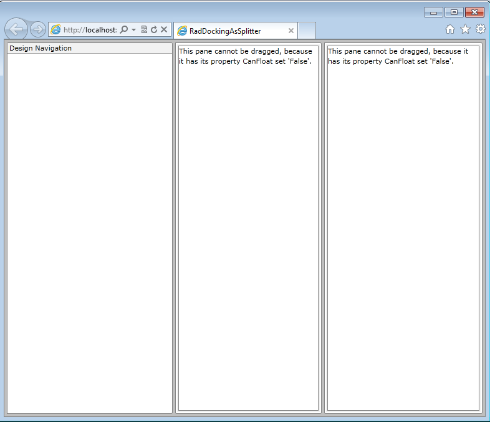Open the address bar autocomplete dropdown arrow
Image resolution: width=490 pixels, height=422 pixels.
coord(134,30)
